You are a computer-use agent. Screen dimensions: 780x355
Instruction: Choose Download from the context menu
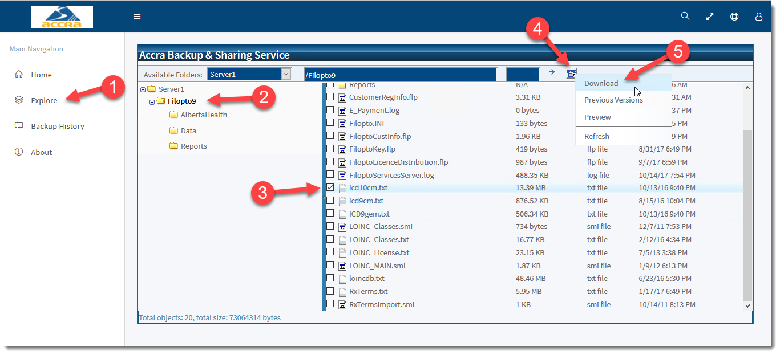click(601, 84)
